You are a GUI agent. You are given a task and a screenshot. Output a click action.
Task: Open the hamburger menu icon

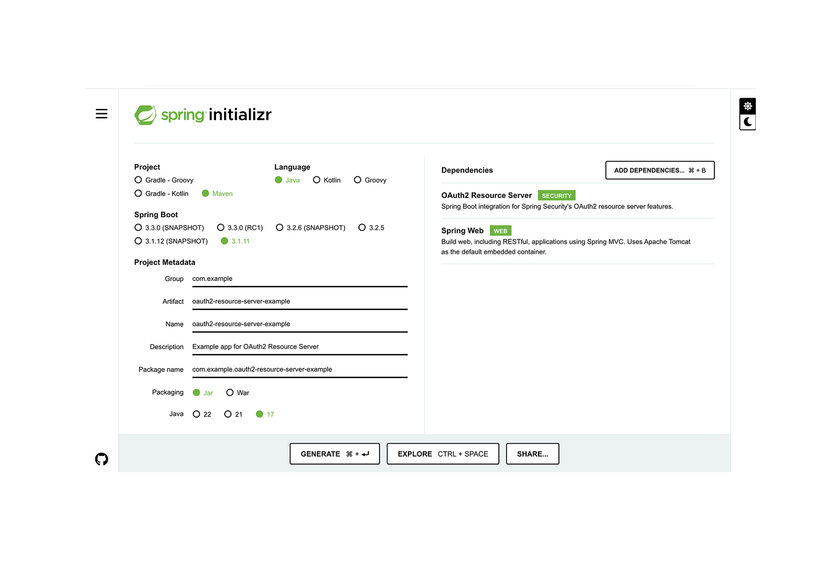102,114
